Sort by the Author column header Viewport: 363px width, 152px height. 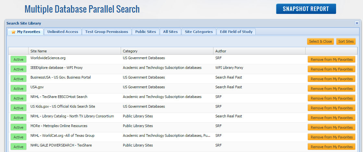(259, 51)
